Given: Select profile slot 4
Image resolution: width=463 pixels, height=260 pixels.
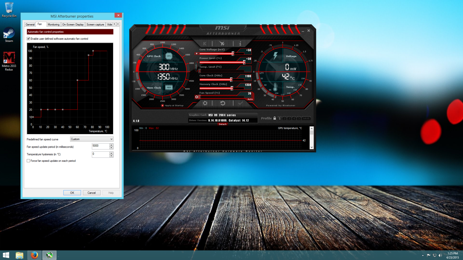Looking at the screenshot, I should [294, 118].
